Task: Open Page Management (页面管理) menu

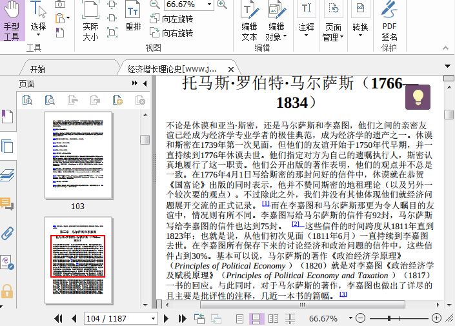Action: [x=333, y=21]
